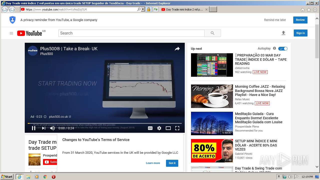Screen dimensions: 320x180
Task: Open the SETUP MINI ÍNDICE 80% thumbnail
Action: point(212,151)
